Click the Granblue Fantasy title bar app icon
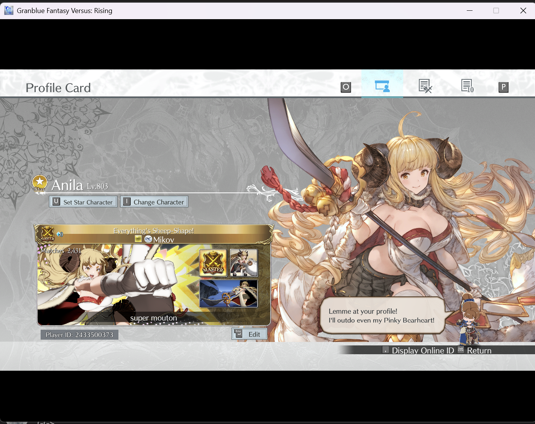Viewport: 535px width, 424px height. (9, 10)
